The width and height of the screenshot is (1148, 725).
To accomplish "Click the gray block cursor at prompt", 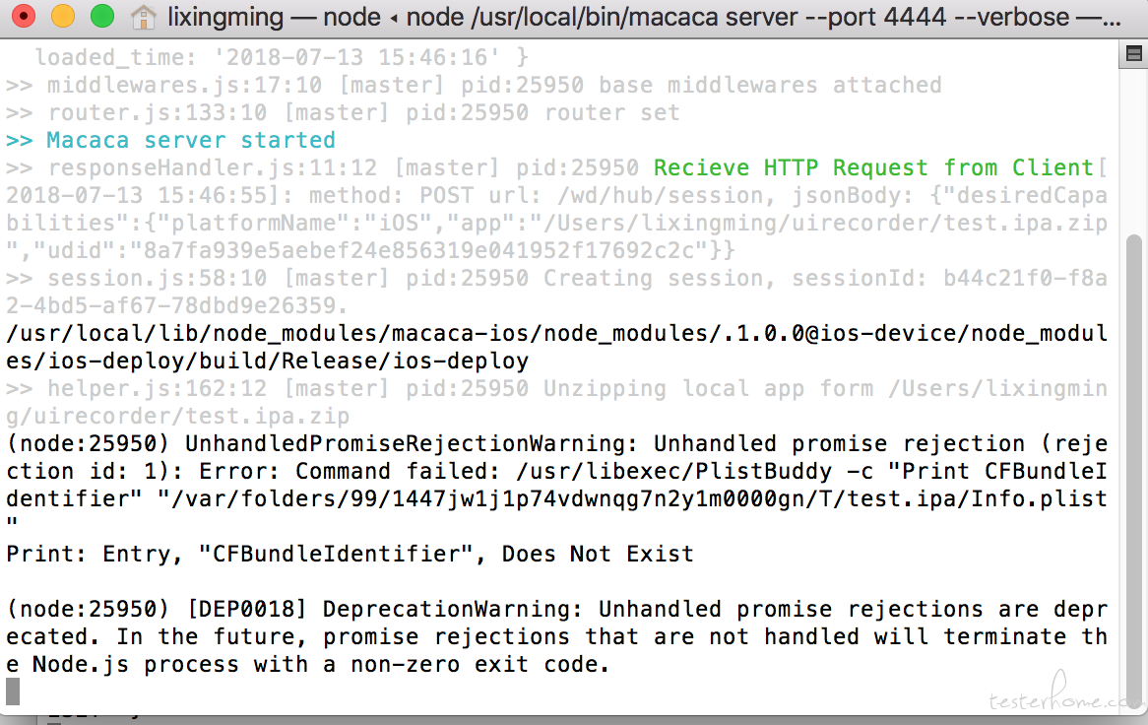I will pos(13,692).
